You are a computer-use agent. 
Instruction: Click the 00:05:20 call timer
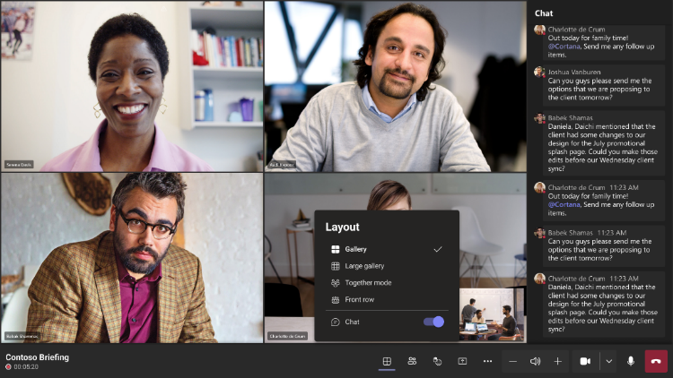(x=26, y=367)
